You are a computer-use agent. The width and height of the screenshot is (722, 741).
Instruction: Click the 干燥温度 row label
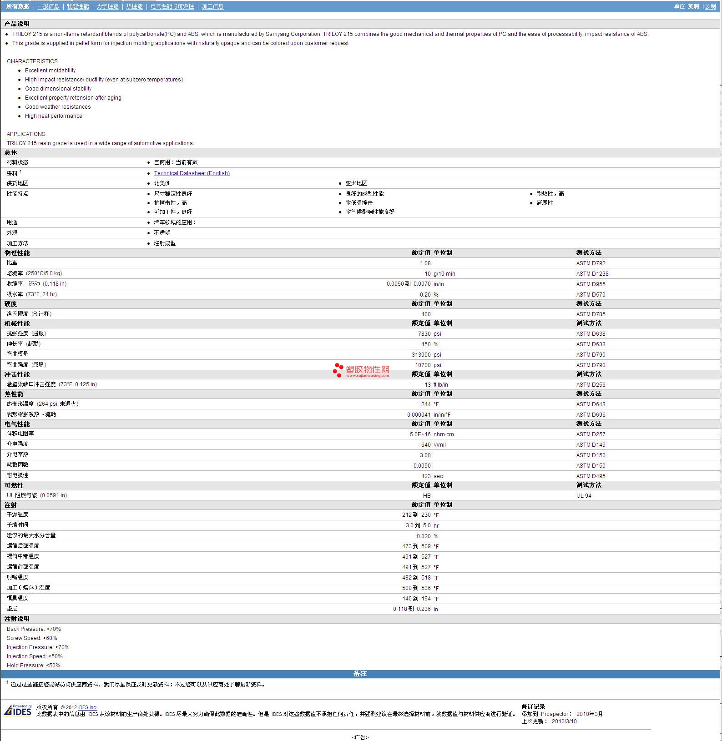pos(17,514)
